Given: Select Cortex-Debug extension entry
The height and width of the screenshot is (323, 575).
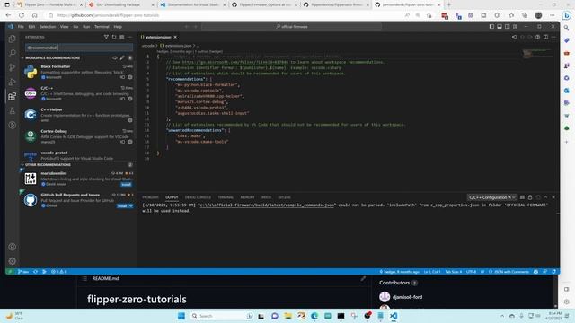Looking at the screenshot, I should coord(78,136).
